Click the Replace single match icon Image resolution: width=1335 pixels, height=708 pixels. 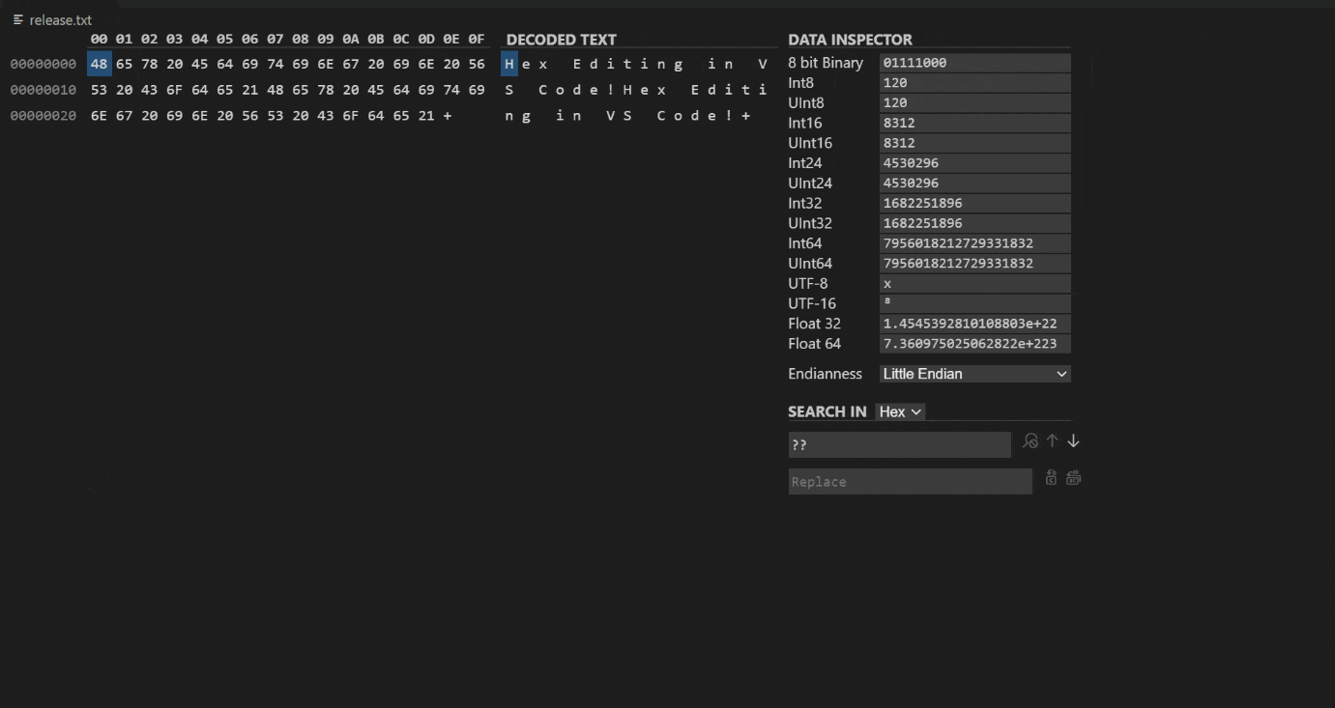[x=1051, y=478]
